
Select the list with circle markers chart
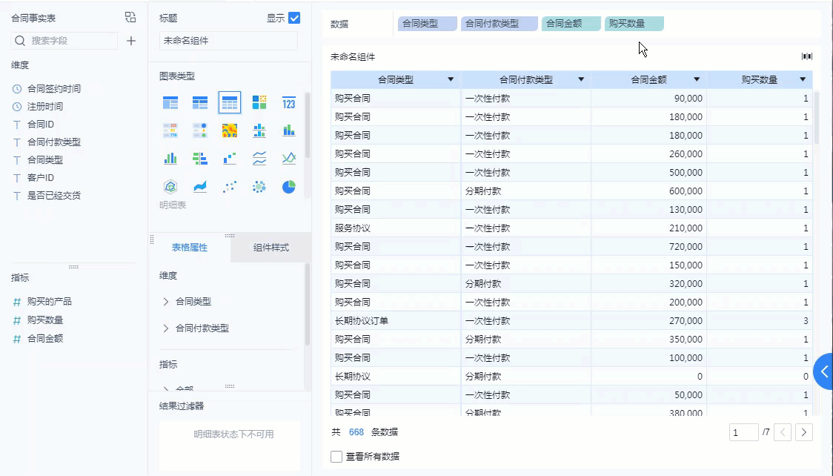(x=200, y=130)
